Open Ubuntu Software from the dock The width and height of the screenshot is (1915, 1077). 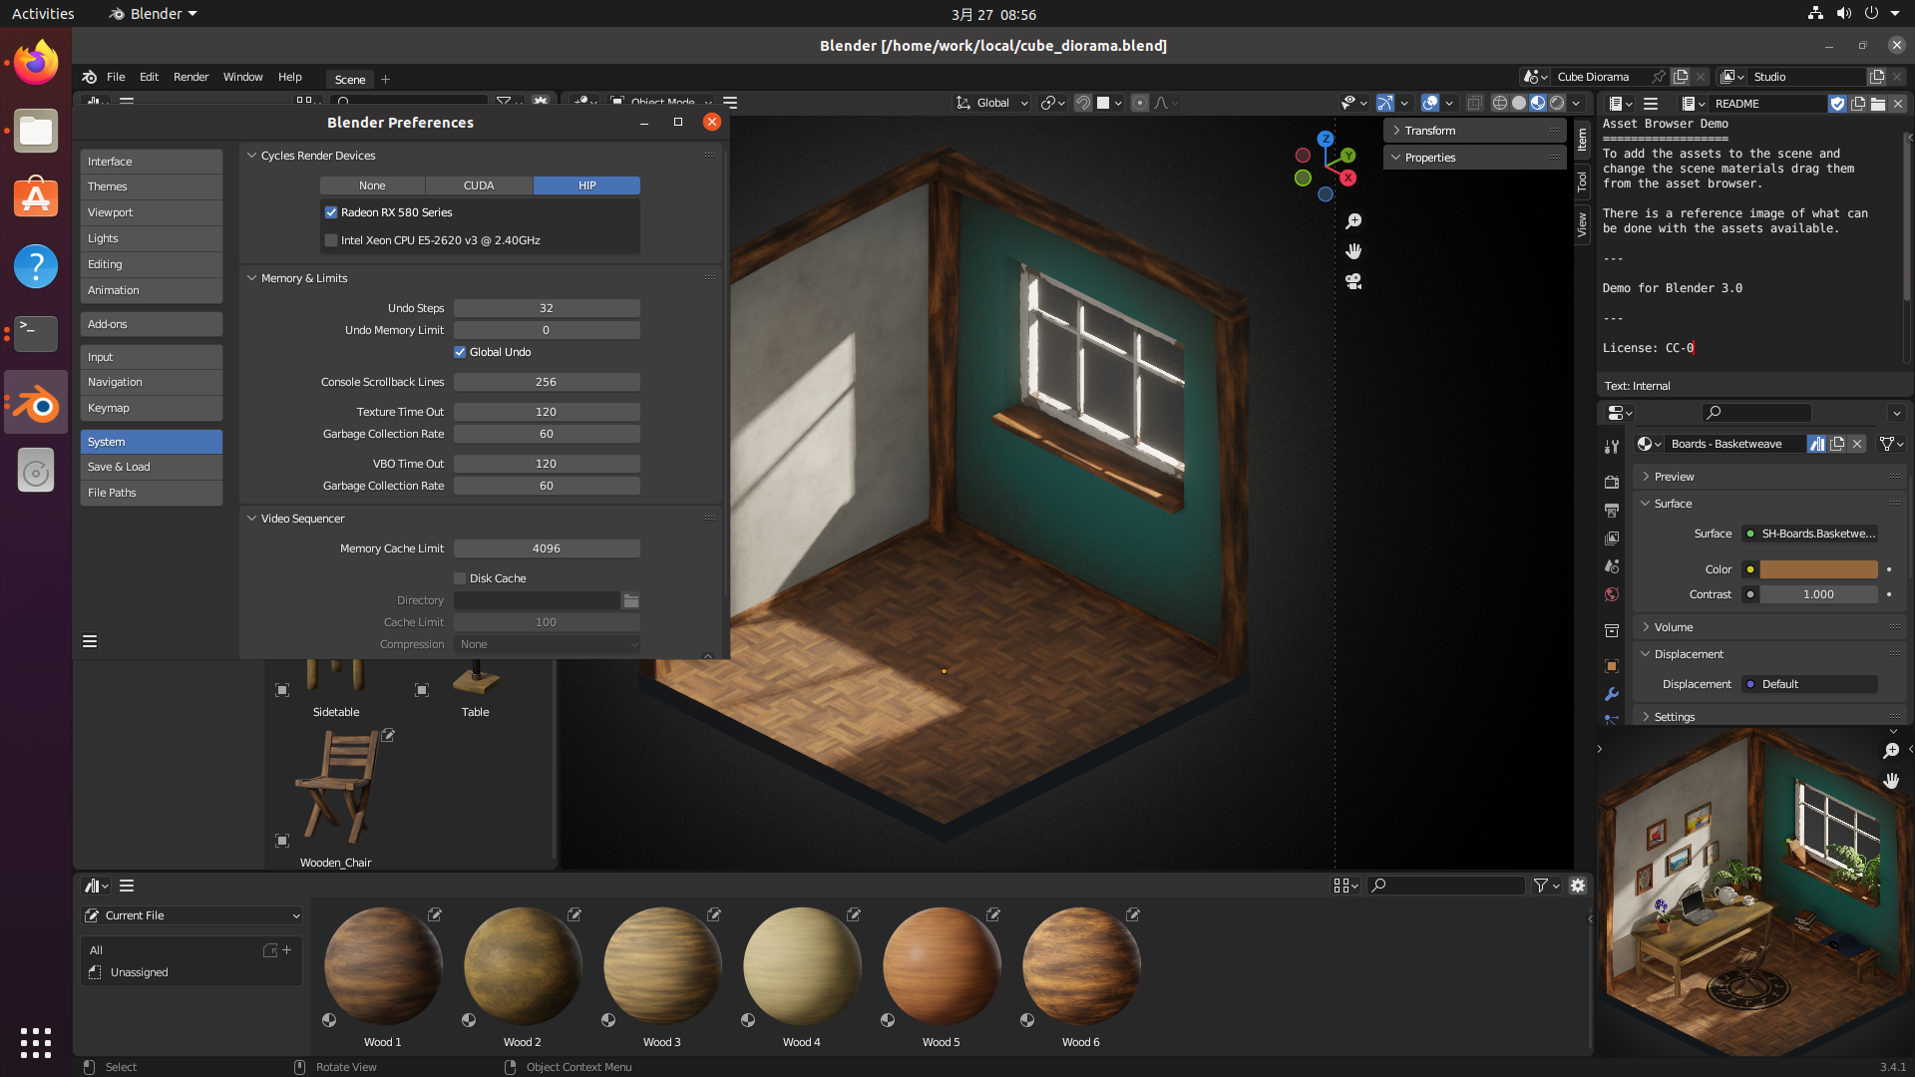tap(36, 198)
